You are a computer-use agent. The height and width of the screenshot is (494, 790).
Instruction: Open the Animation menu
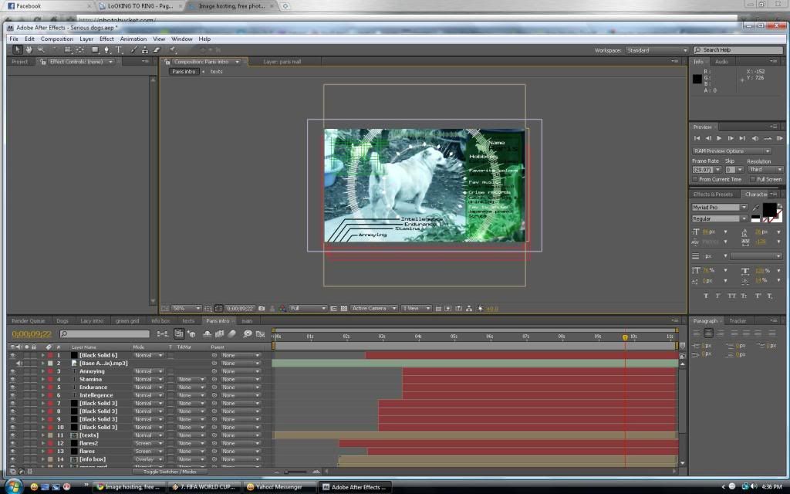click(x=133, y=39)
